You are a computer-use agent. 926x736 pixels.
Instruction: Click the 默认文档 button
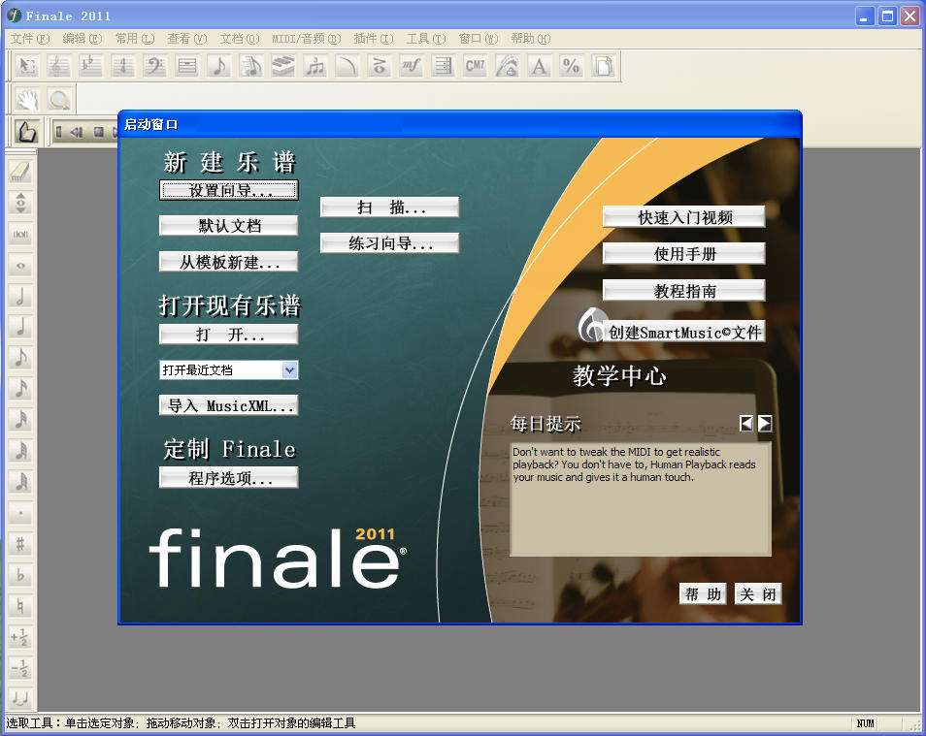click(x=228, y=226)
